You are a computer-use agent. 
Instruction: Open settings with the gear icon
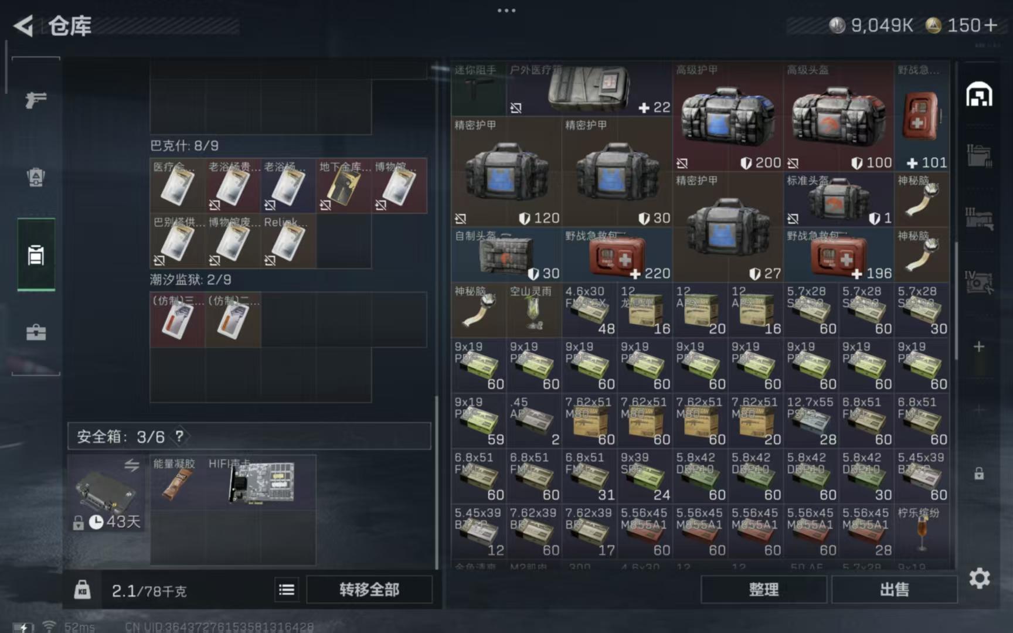coord(980,578)
